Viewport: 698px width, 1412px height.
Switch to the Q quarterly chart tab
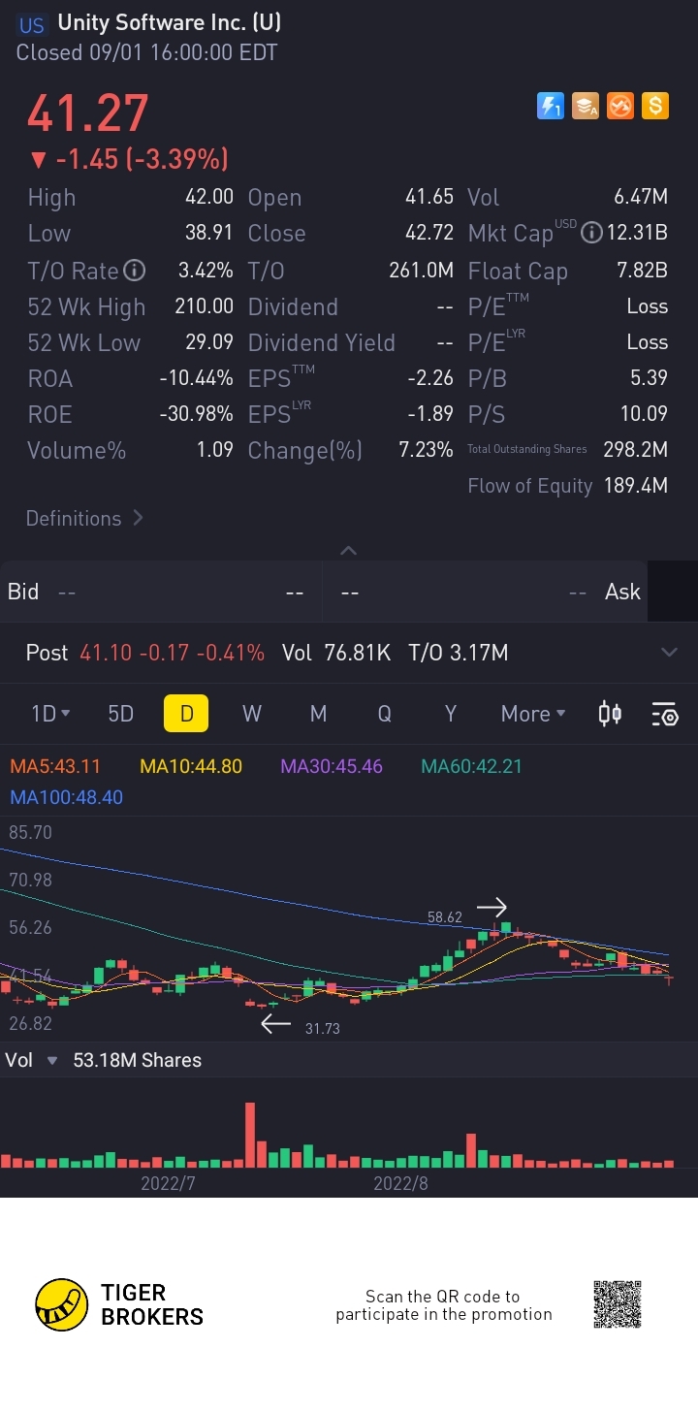tap(385, 714)
